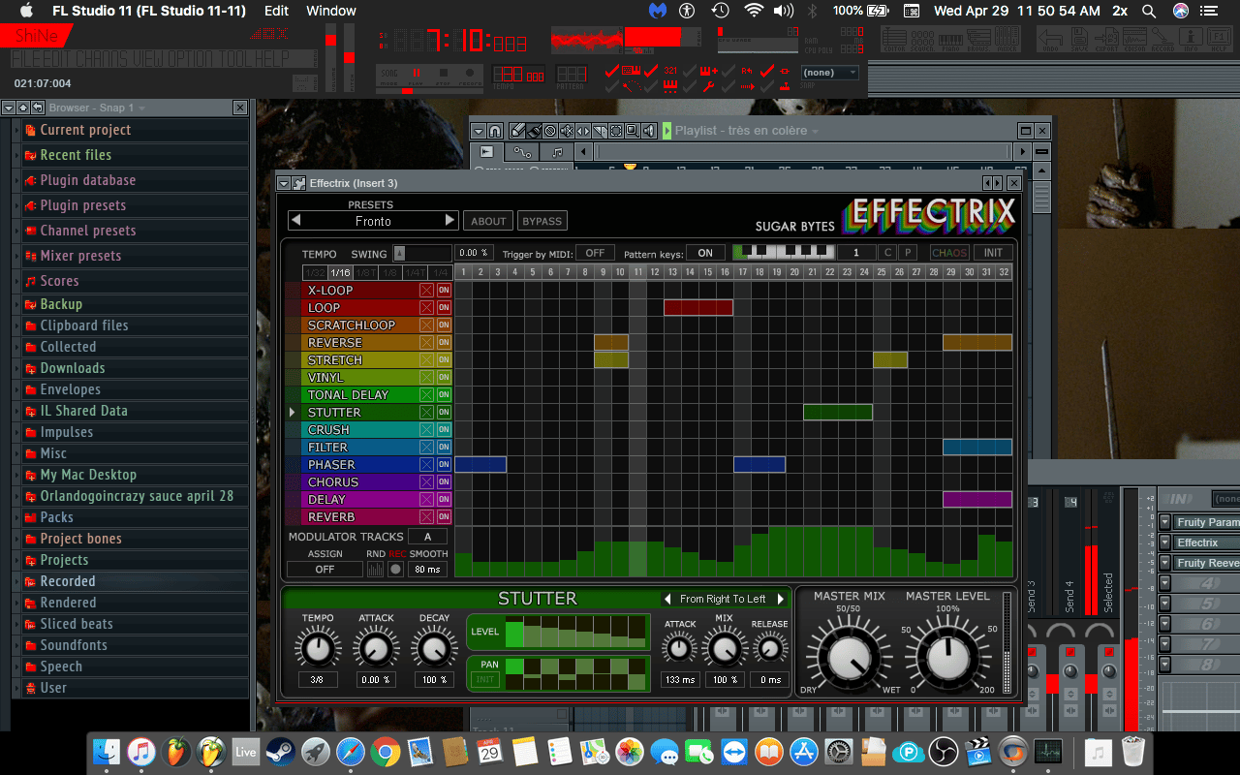
Task: Open Google Chrome from the Dock
Action: 385,751
